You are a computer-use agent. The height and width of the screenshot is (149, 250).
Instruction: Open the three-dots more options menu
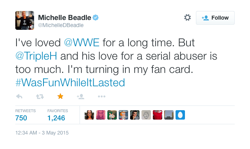click(101, 96)
